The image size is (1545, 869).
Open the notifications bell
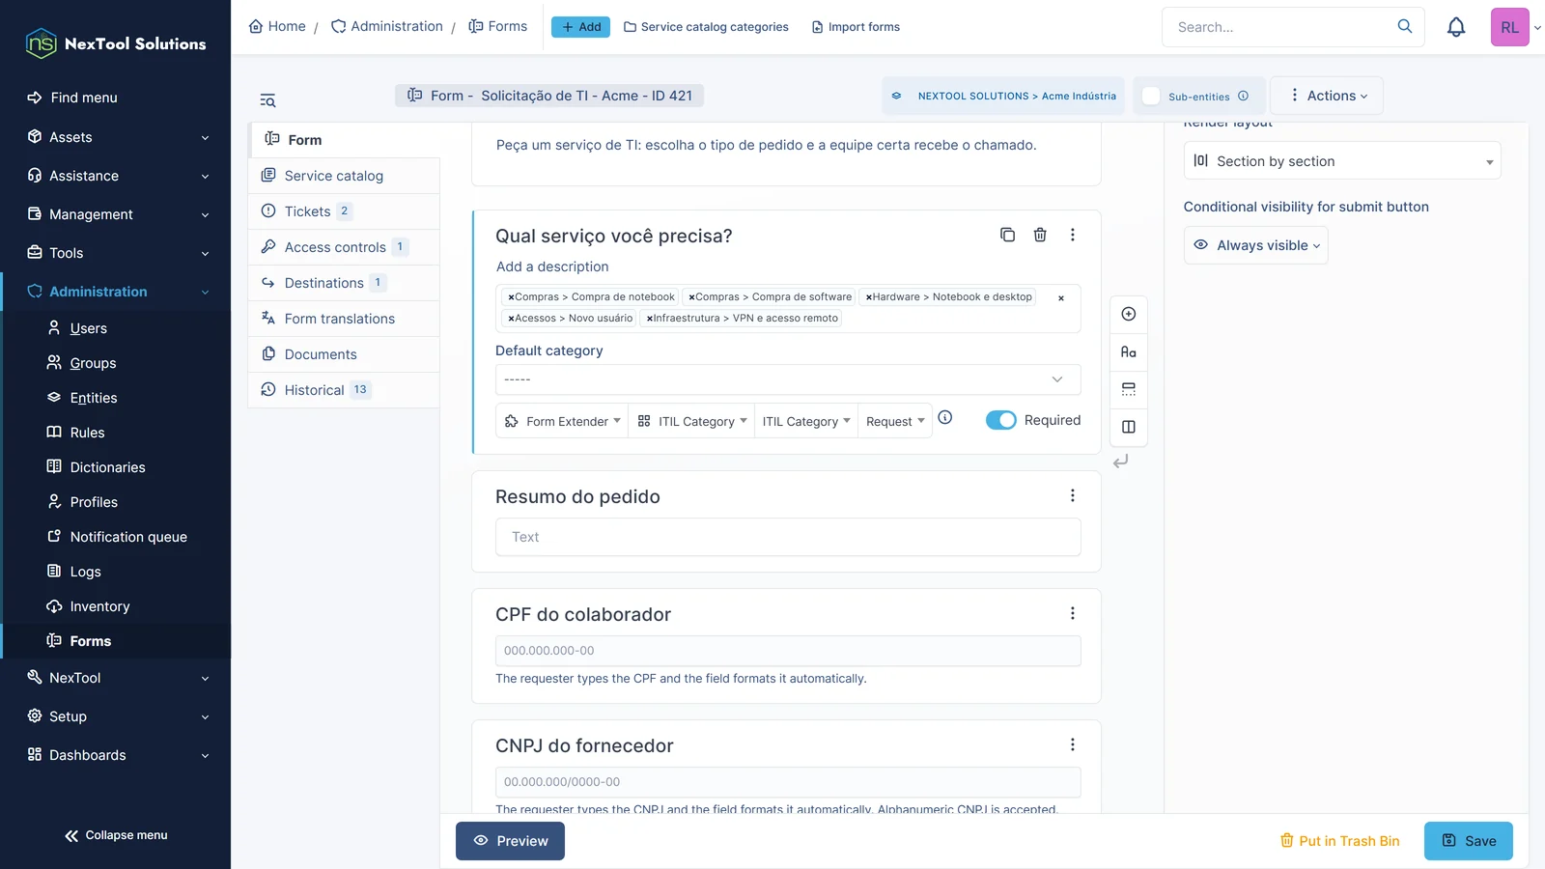pos(1456,27)
